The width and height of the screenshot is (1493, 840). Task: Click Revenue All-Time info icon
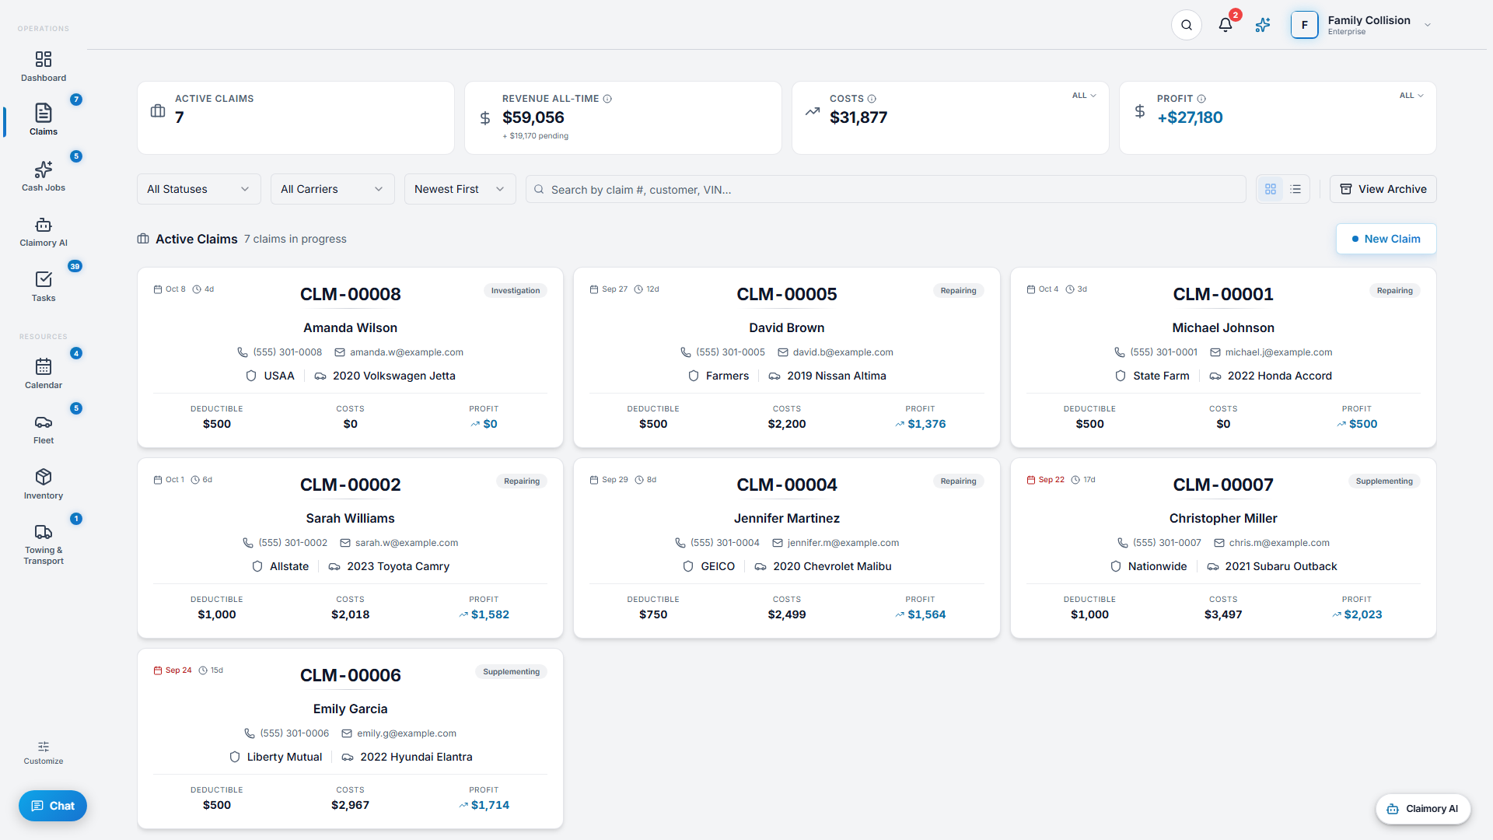(607, 99)
